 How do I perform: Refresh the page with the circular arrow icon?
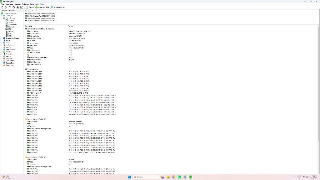pyautogui.click(x=14, y=7)
